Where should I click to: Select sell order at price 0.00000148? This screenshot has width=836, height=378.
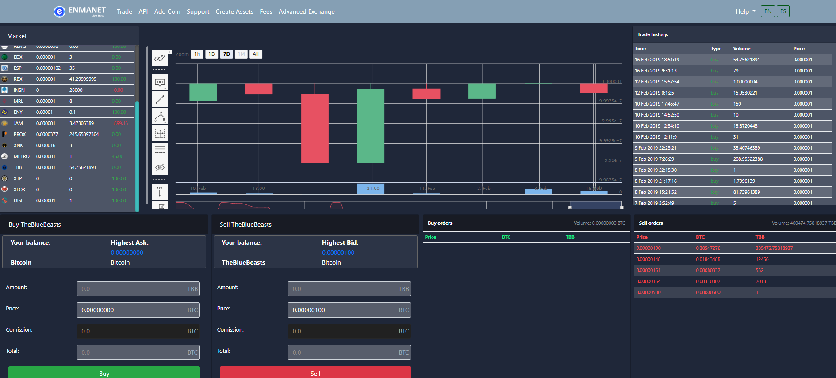735,259
